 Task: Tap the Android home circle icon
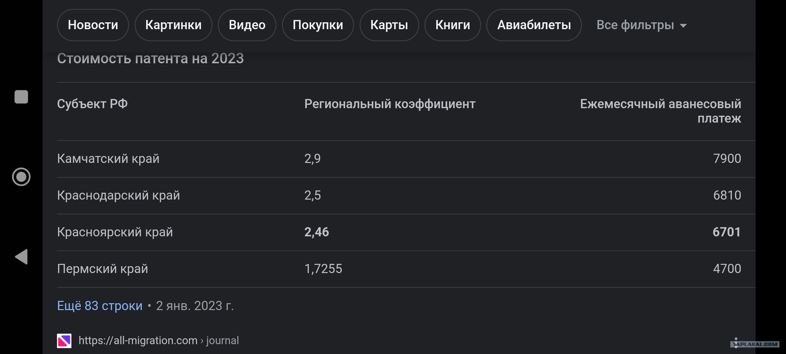21,177
